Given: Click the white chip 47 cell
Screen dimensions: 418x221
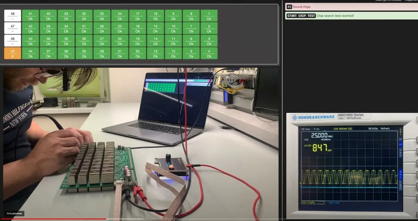Looking at the screenshot, I should coord(13,28).
